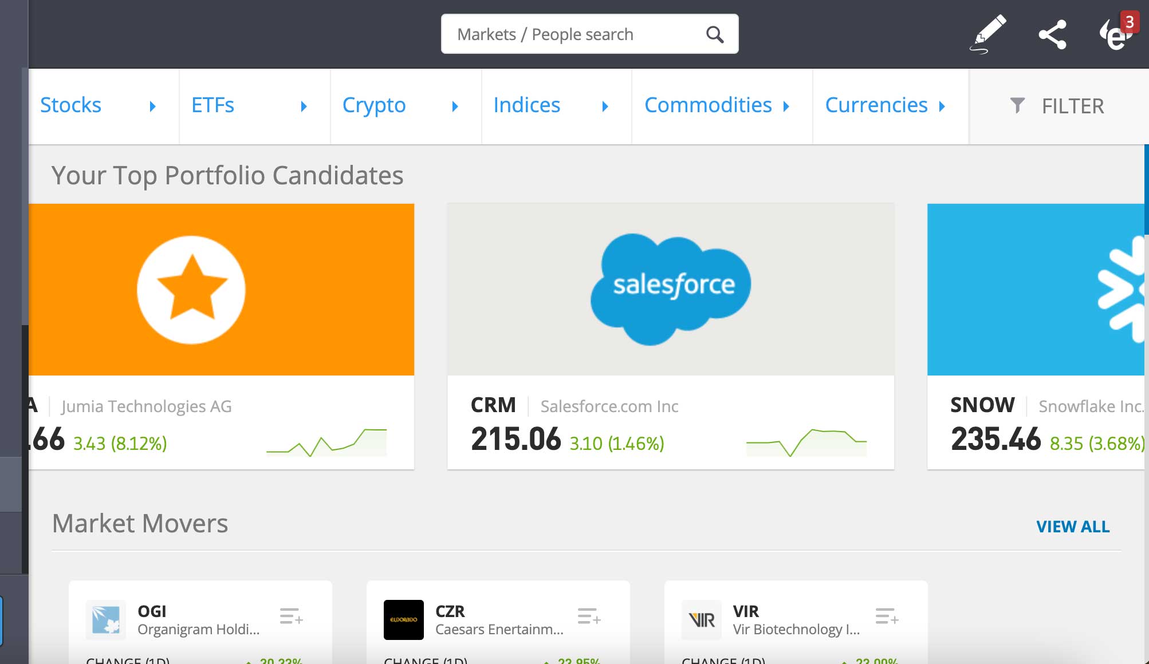Click the filter funnel icon

[1017, 105]
